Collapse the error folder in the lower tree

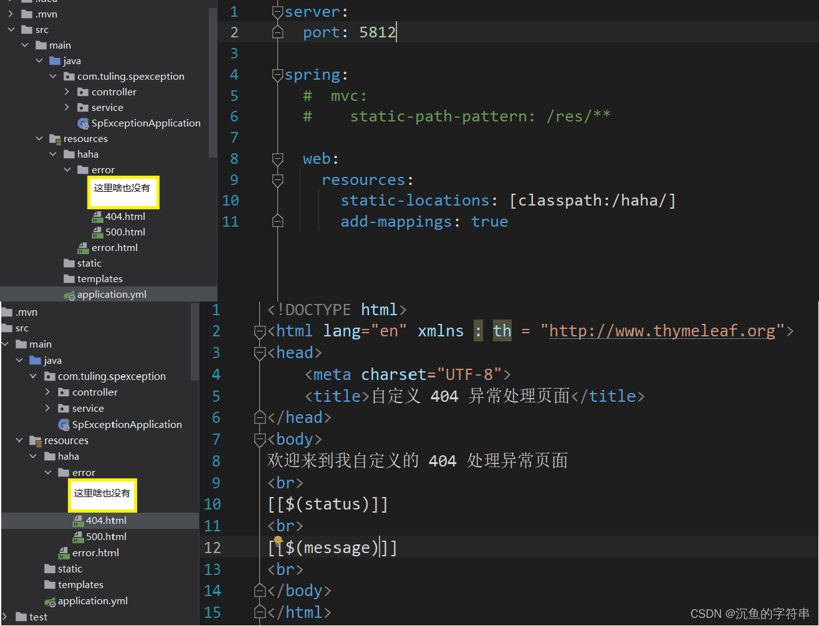click(x=47, y=472)
